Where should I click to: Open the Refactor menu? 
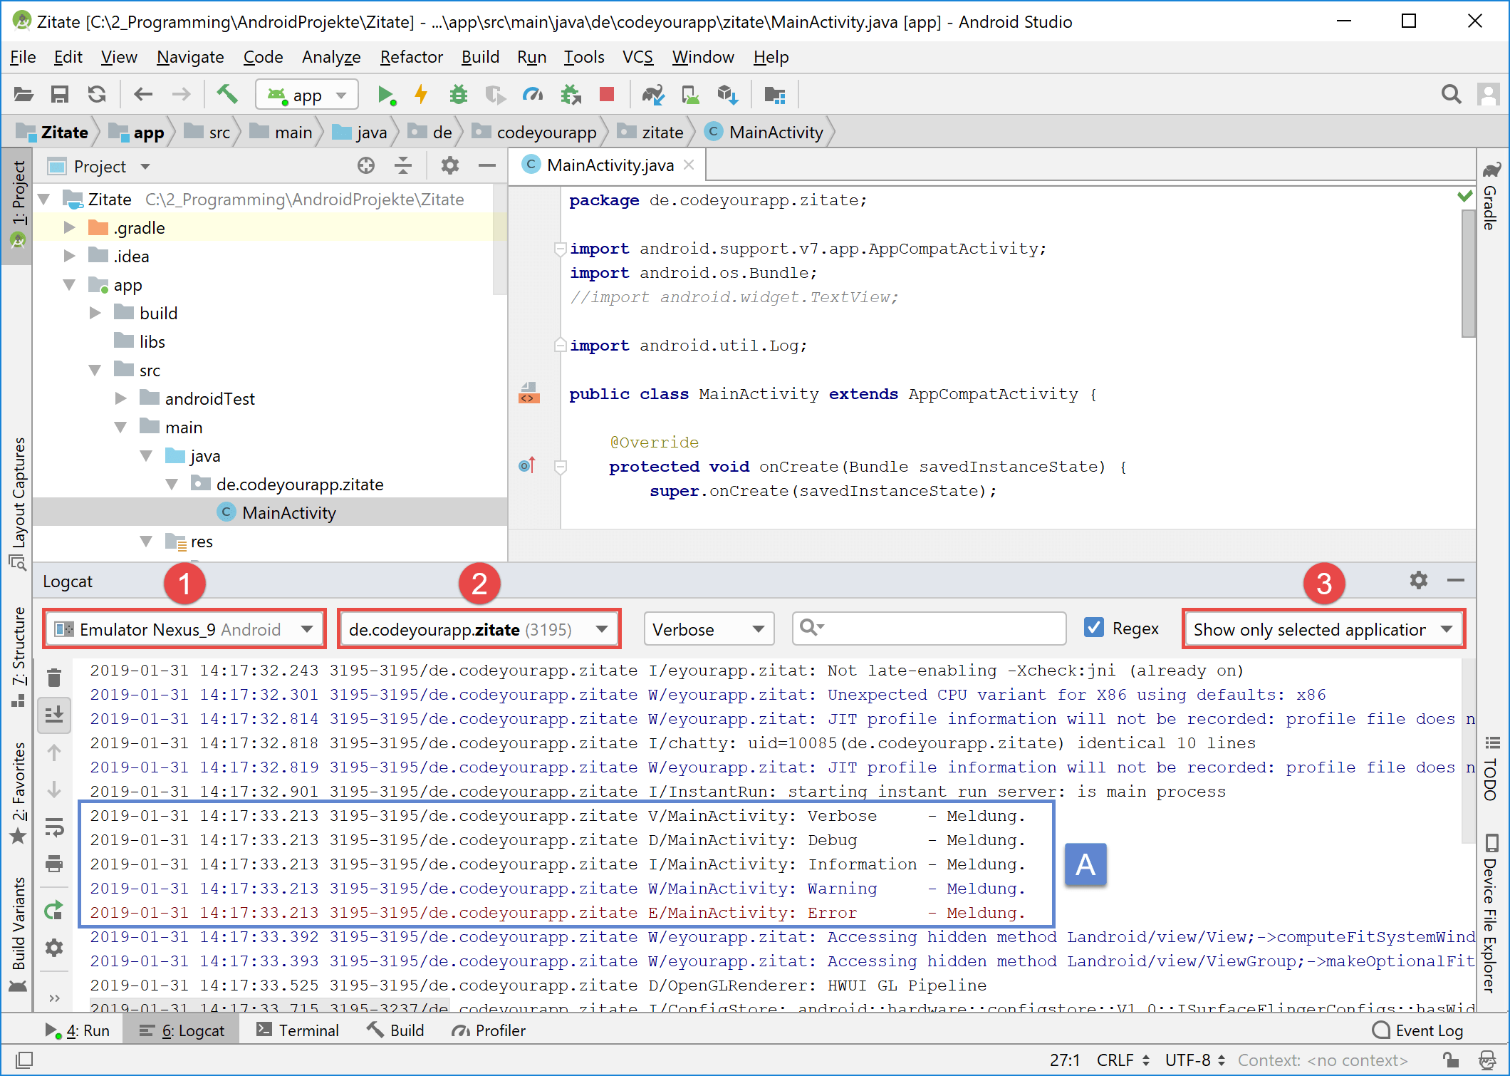pyautogui.click(x=411, y=57)
